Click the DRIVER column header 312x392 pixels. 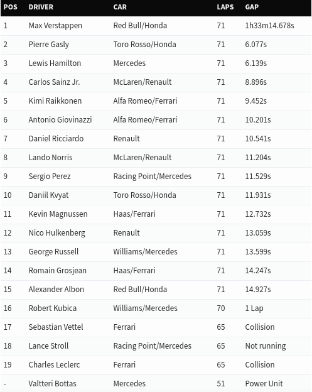click(41, 7)
